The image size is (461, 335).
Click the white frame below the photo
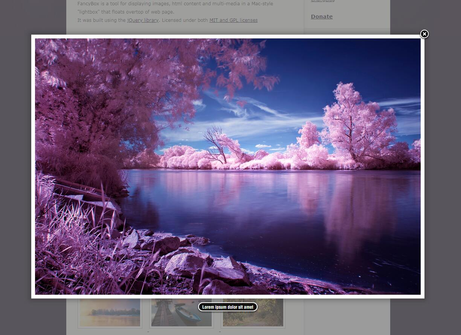[339, 297]
